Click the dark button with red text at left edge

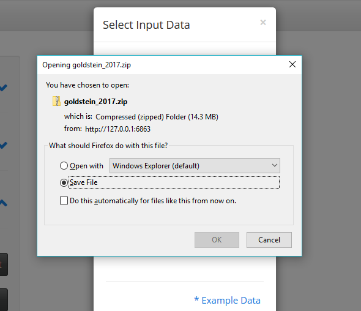4,264
